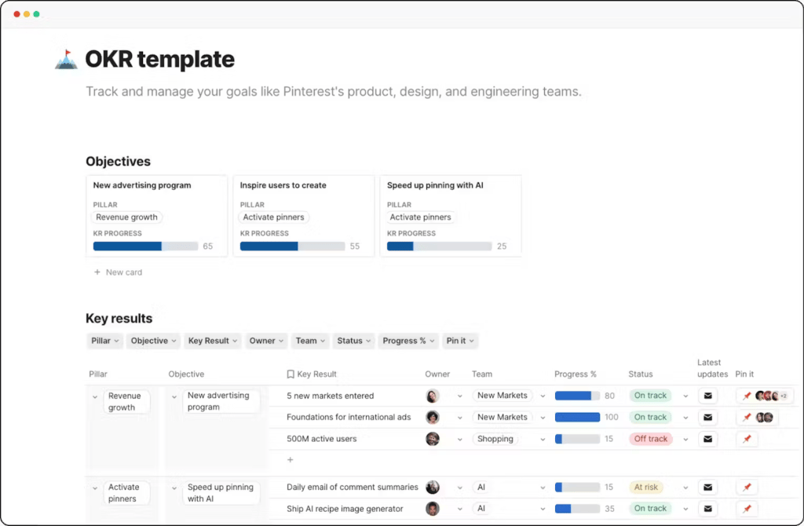Add new row with plus below 500M active users
Screen dimensions: 804x526
(290, 460)
